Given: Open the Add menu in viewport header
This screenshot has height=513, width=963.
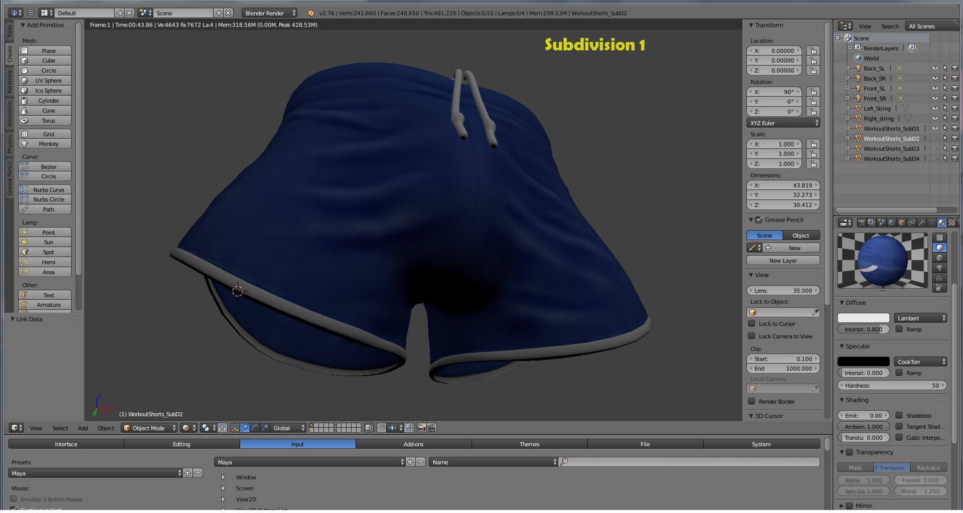Looking at the screenshot, I should 83,428.
